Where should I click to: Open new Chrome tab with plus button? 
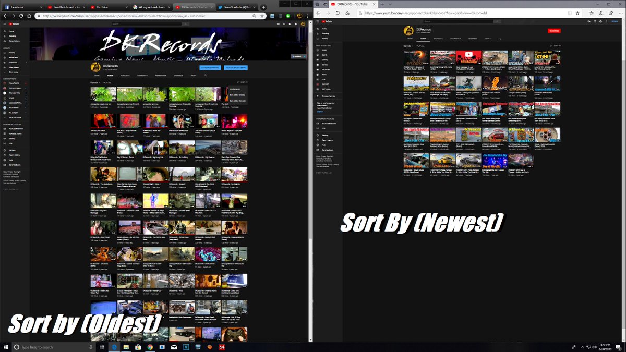[x=264, y=7]
